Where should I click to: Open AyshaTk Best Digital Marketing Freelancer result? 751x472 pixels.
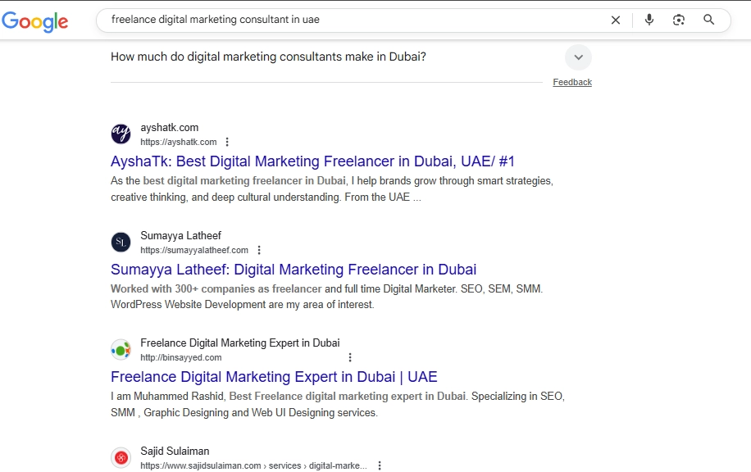tap(312, 161)
